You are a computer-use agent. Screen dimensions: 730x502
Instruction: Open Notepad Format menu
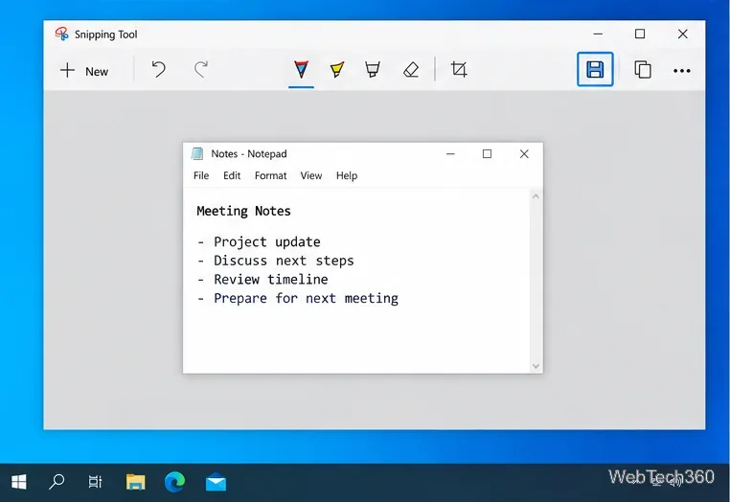[x=270, y=175]
